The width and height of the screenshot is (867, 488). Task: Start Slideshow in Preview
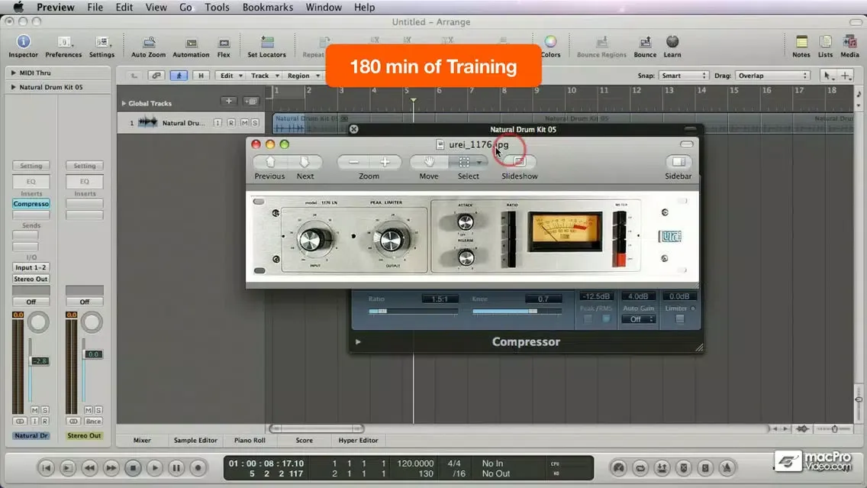(x=519, y=162)
